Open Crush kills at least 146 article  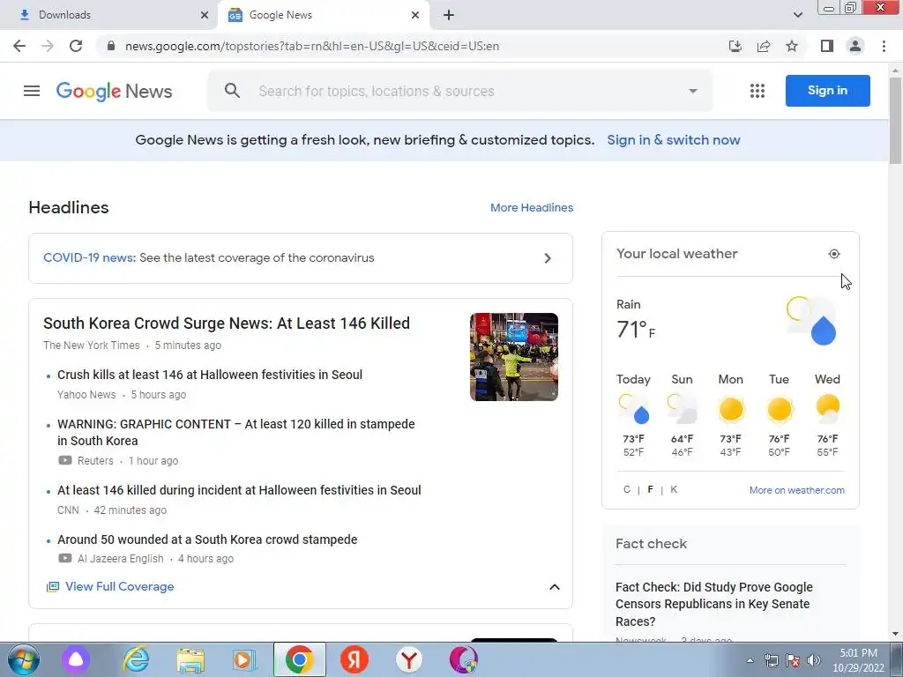click(210, 375)
